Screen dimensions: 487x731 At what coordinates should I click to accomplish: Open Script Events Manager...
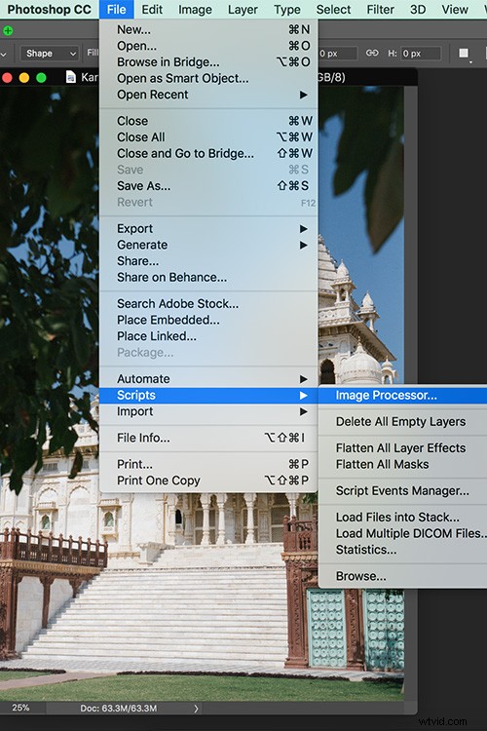402,491
